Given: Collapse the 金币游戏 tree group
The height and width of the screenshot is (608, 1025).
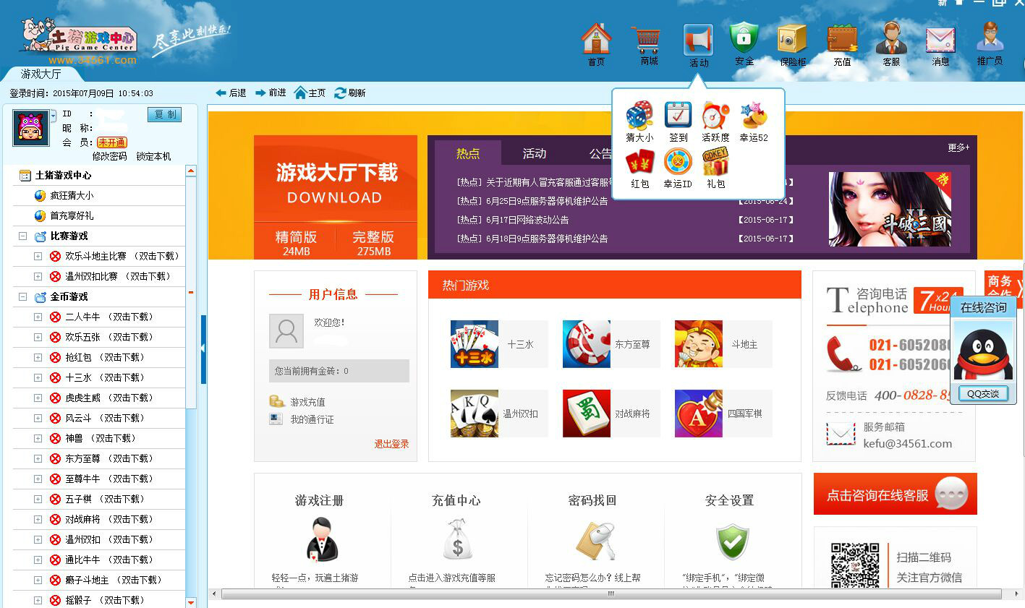Looking at the screenshot, I should coord(22,297).
